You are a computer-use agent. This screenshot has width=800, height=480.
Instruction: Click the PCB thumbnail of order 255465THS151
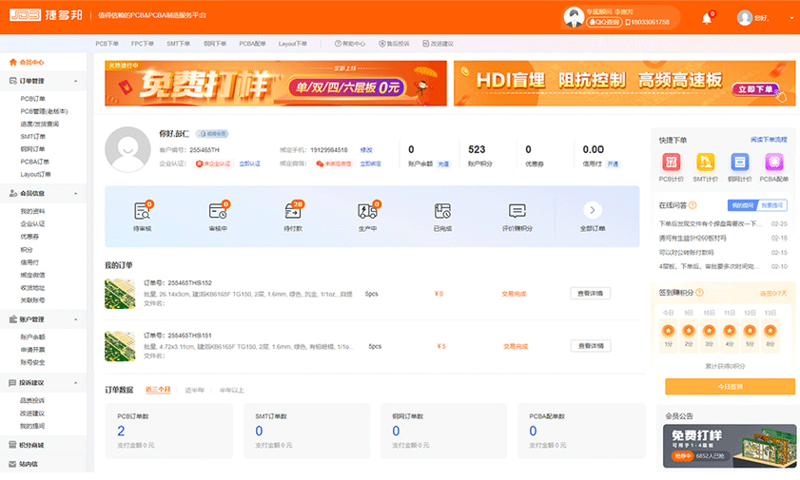(119, 346)
